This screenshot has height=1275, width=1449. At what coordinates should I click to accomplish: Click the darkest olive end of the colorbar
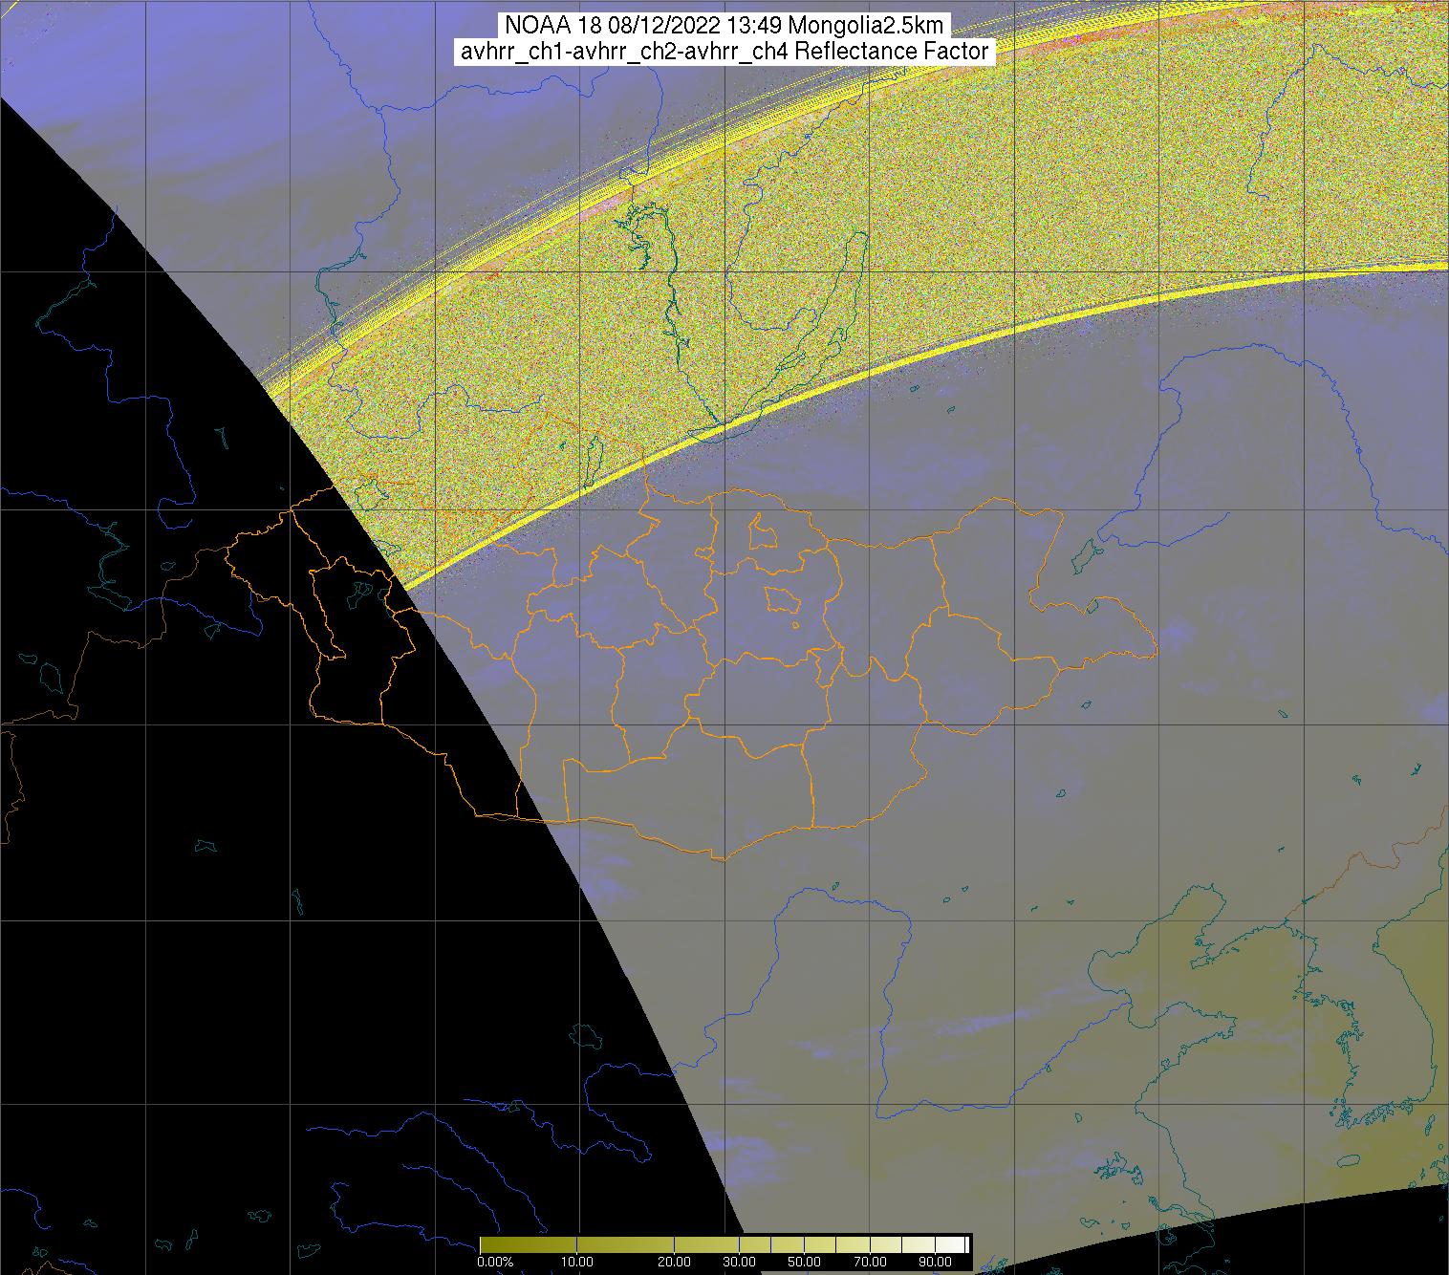tap(486, 1244)
